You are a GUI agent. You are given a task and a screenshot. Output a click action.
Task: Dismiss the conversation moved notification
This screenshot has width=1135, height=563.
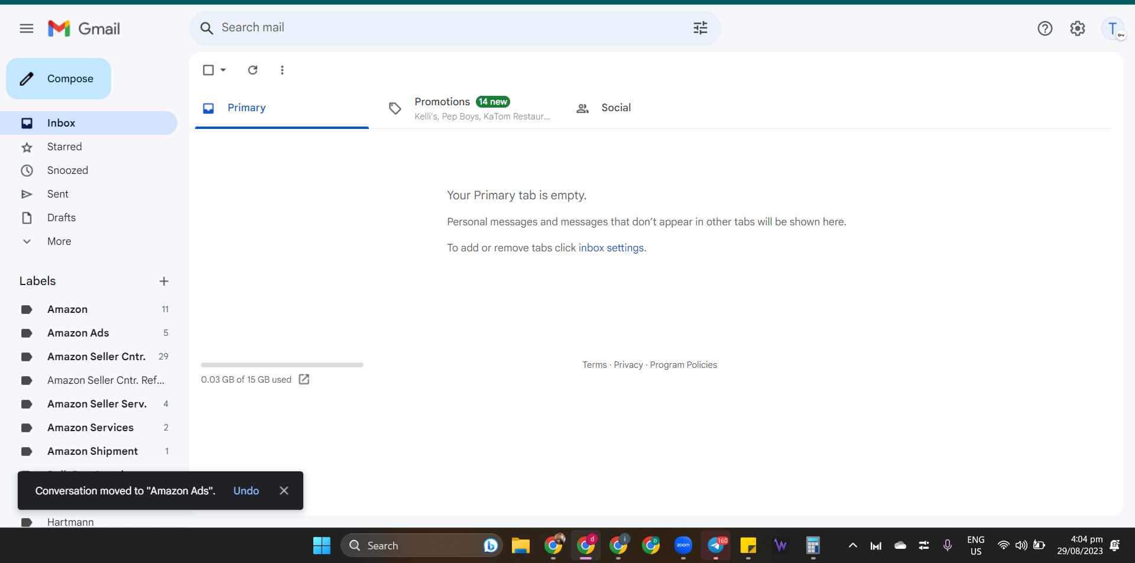point(284,491)
